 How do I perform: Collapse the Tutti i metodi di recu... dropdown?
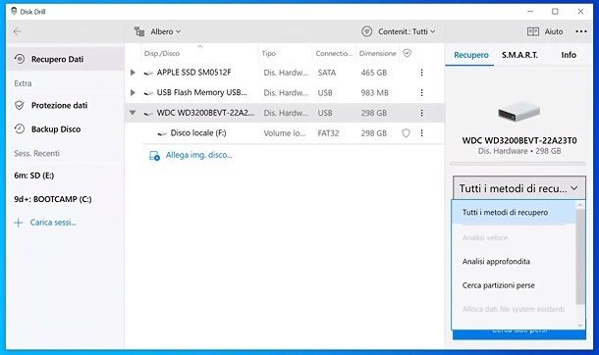[x=519, y=188]
